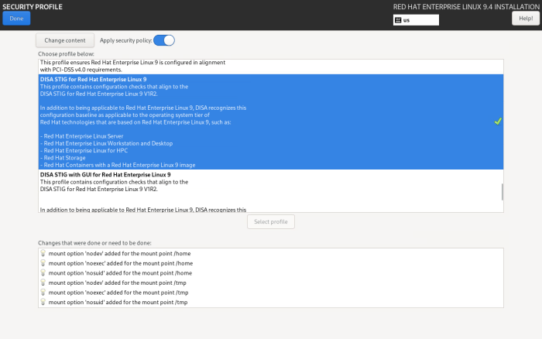Click the blue Done button
Viewport: 542px width, 339px height.
click(16, 19)
